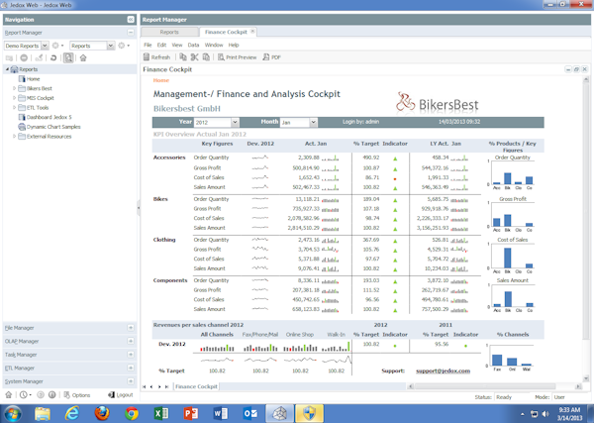Close the Finance Cockpit tab
Viewport: 594px width, 423px height.
253,32
